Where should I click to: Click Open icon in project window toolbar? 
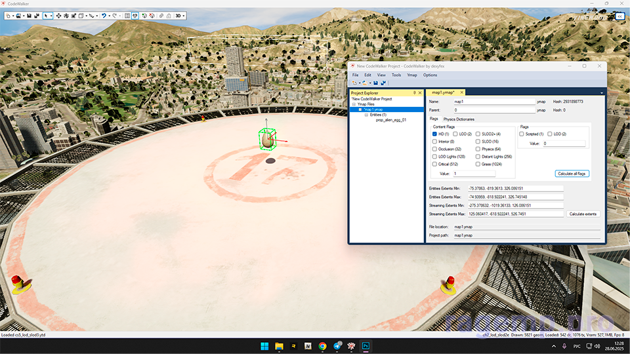[364, 83]
